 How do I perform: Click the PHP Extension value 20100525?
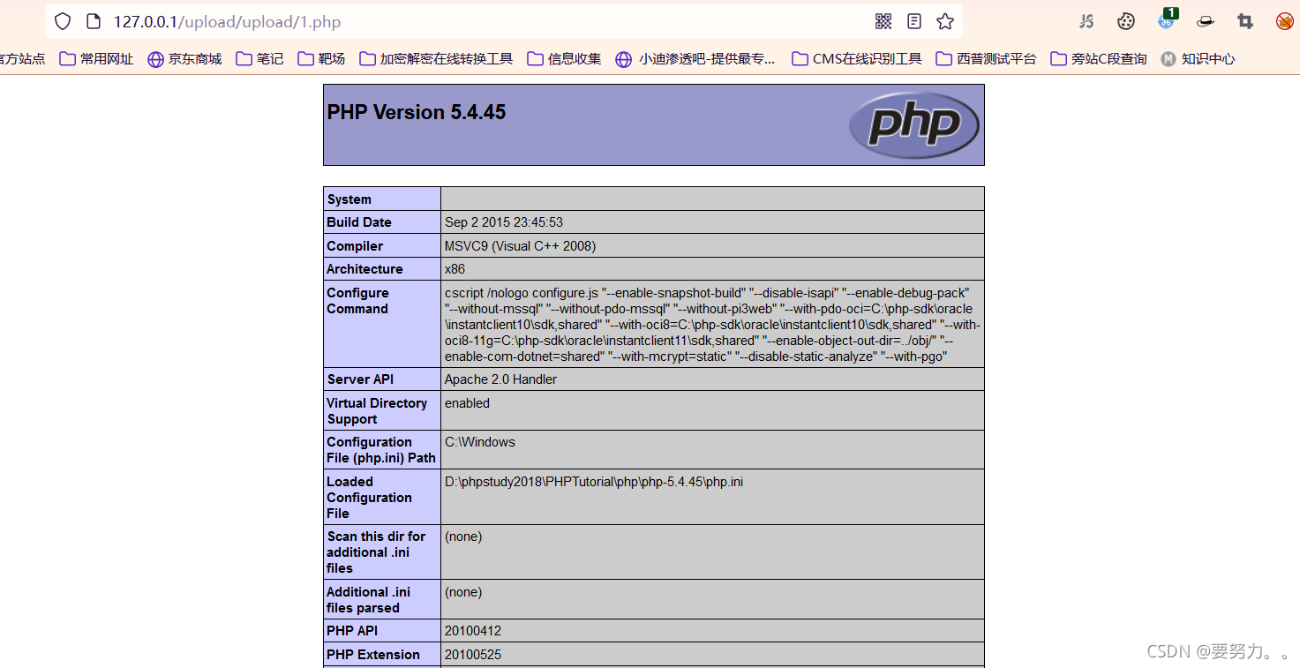(x=473, y=655)
